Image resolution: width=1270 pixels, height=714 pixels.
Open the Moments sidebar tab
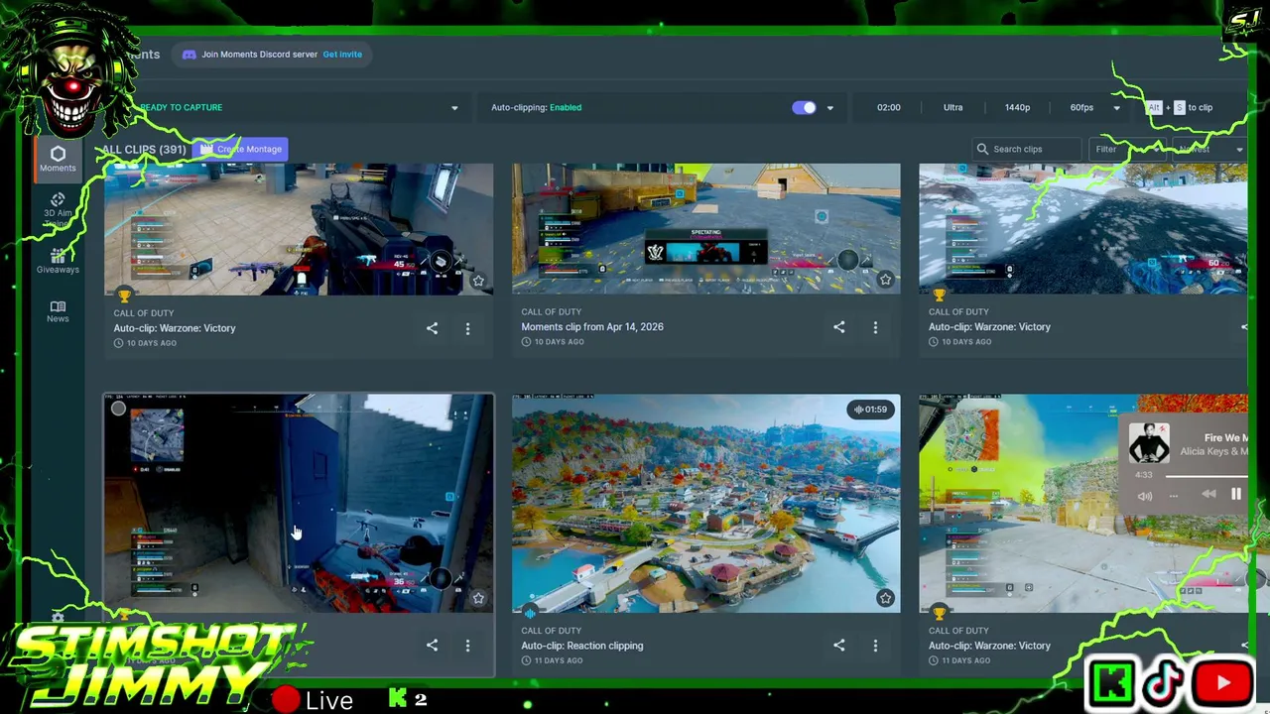(x=58, y=159)
